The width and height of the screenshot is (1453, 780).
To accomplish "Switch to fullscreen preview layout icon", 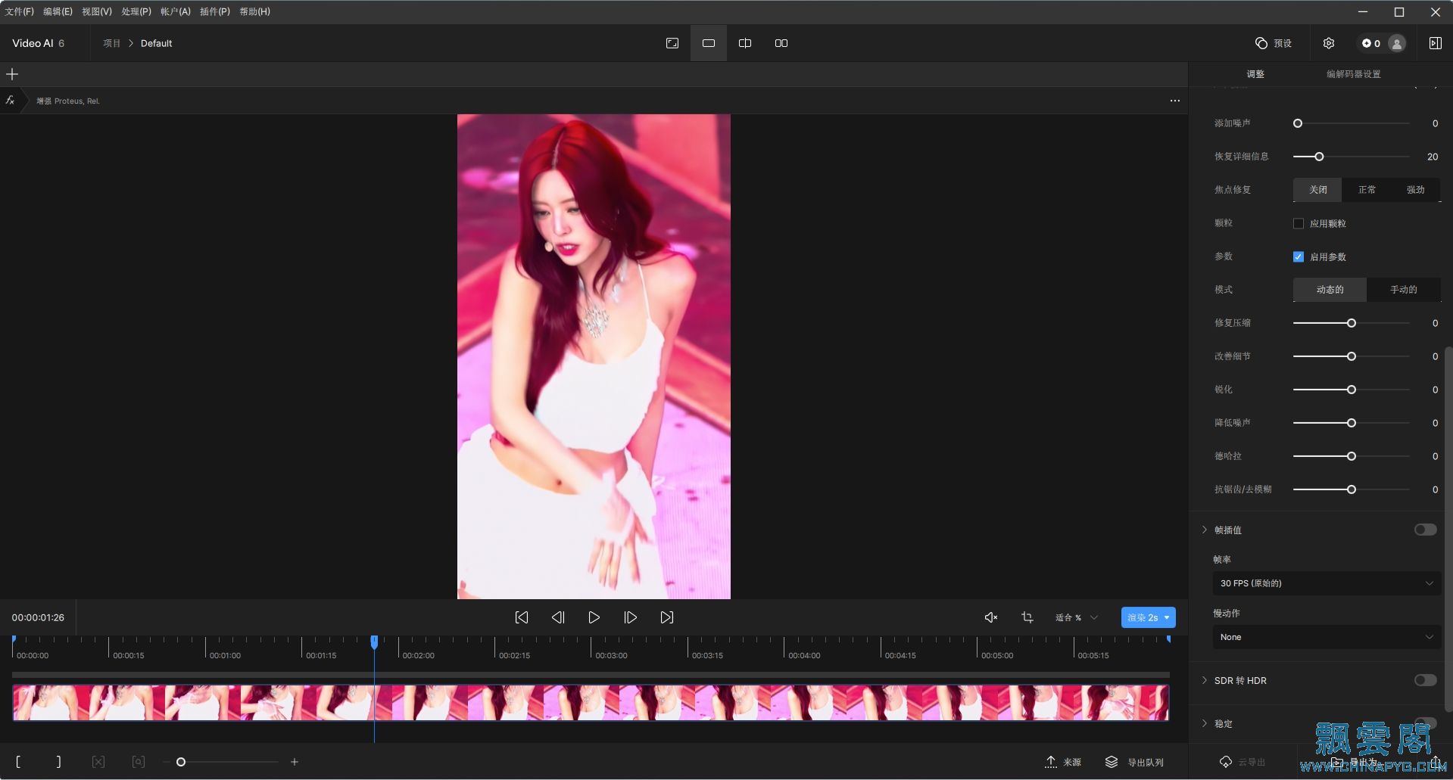I will pos(672,43).
